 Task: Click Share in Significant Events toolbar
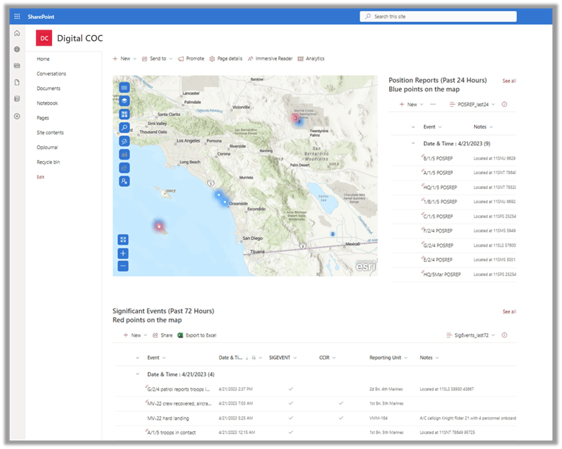[162, 335]
